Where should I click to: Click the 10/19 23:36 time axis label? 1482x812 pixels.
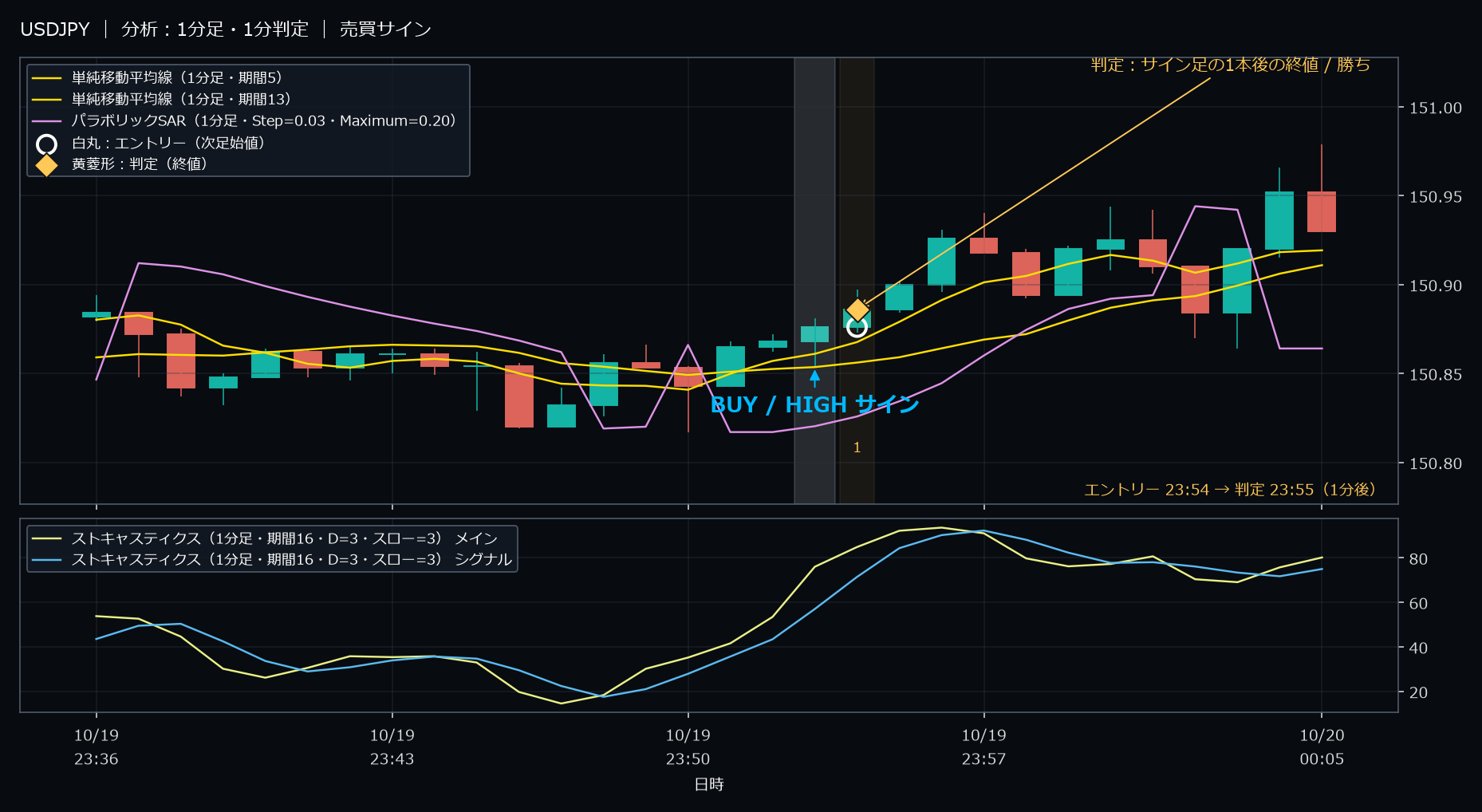click(97, 747)
